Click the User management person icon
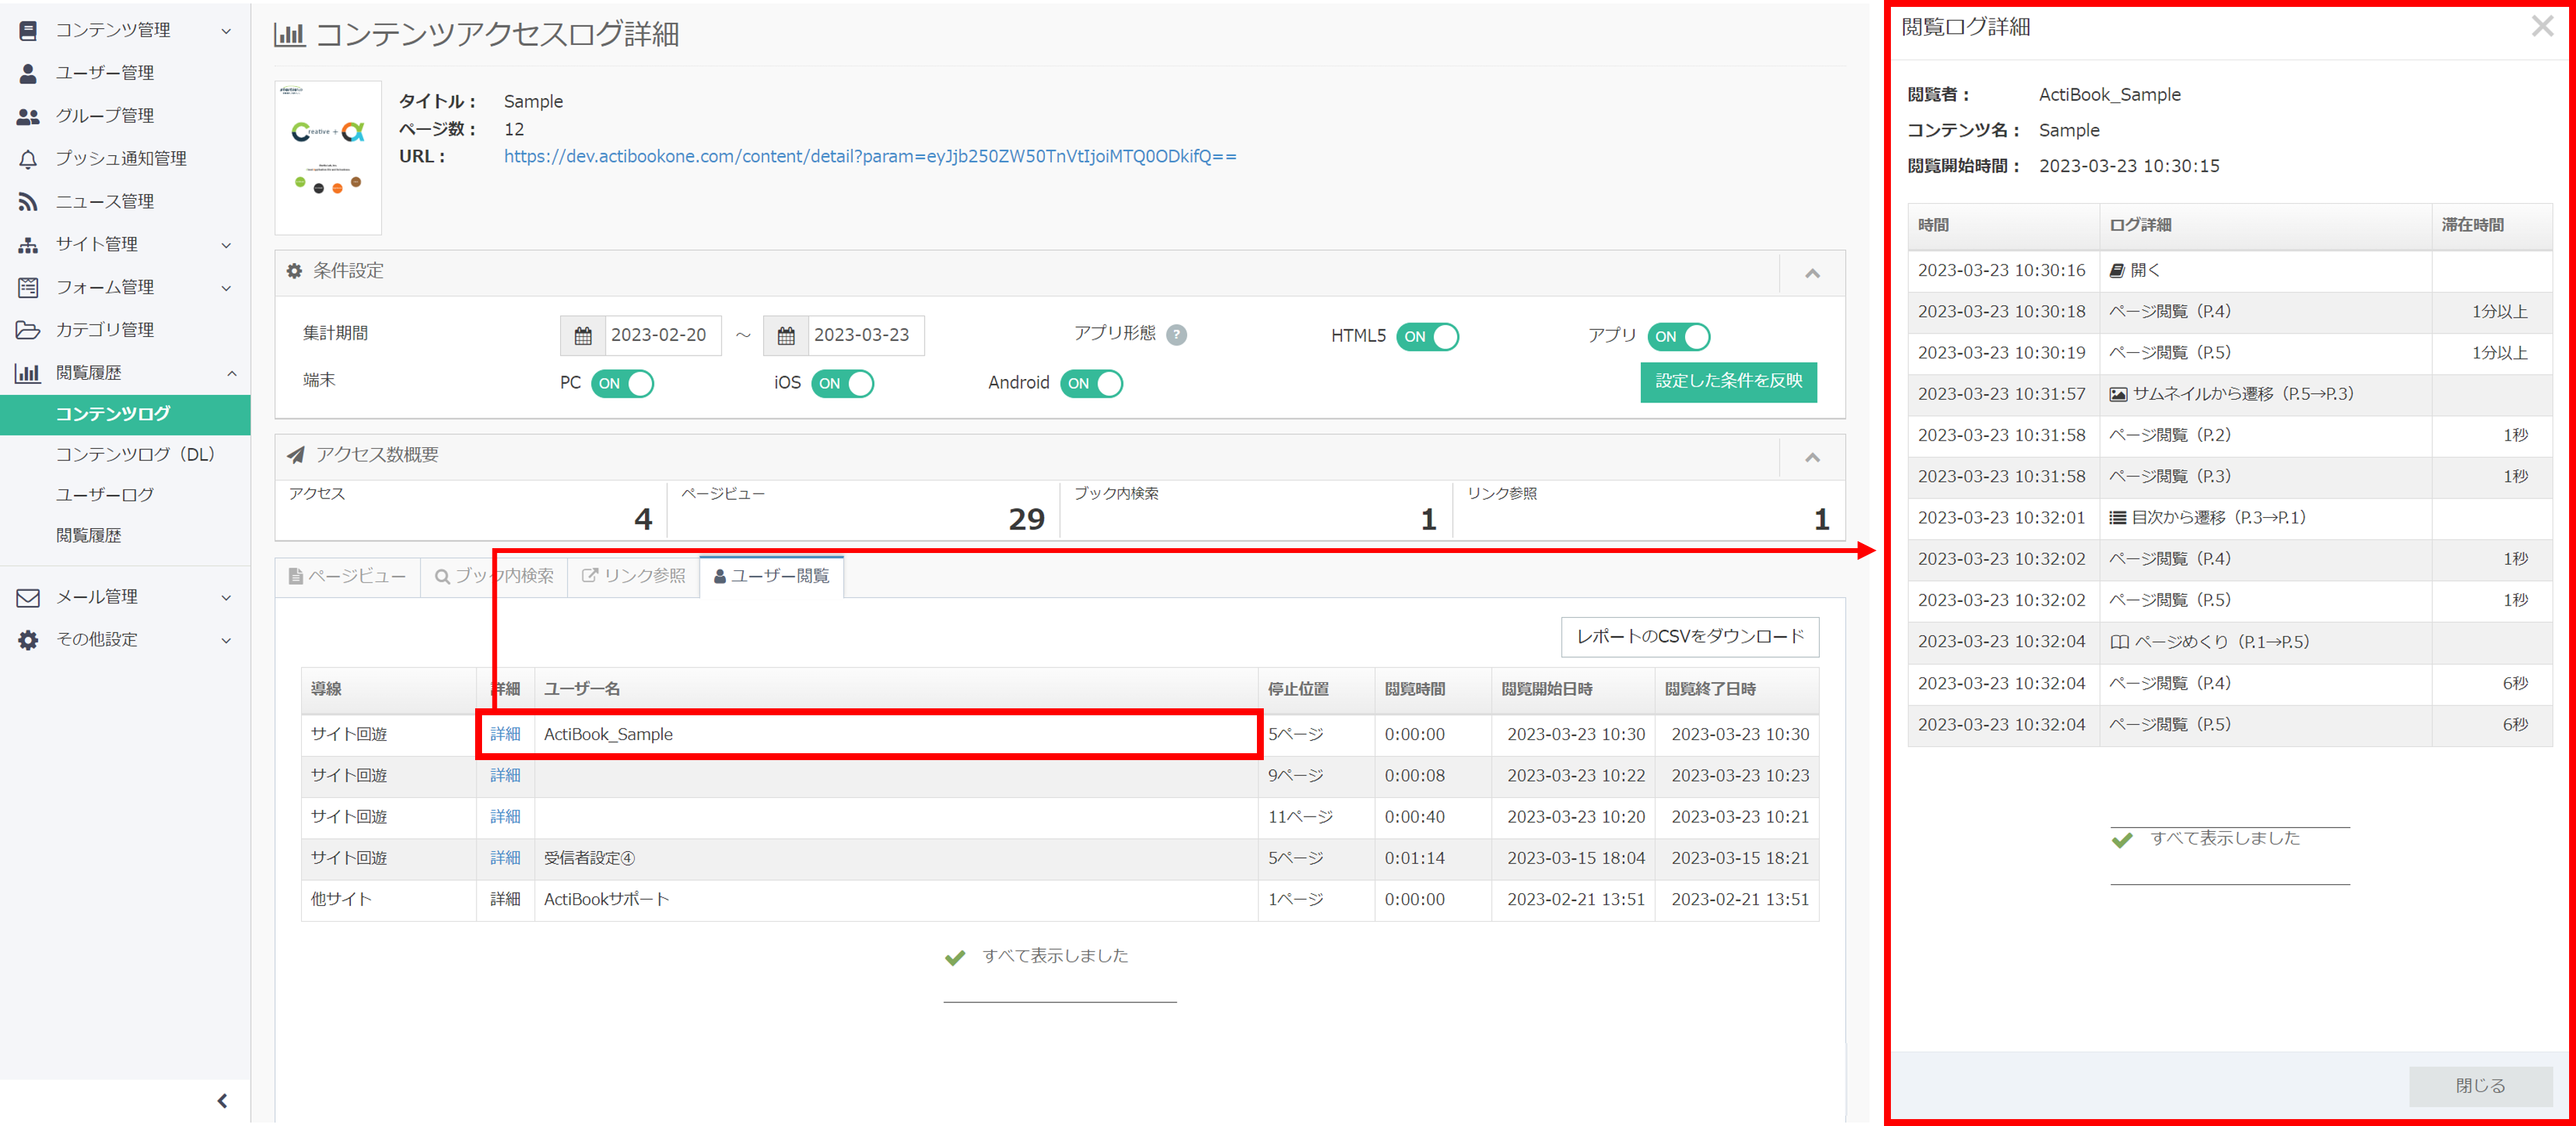Viewport: 2576px width, 1126px height. pos(28,73)
